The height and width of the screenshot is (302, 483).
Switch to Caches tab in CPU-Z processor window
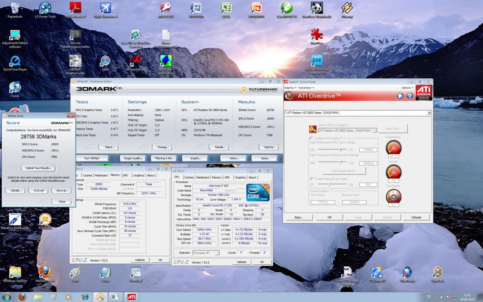pos(189,177)
